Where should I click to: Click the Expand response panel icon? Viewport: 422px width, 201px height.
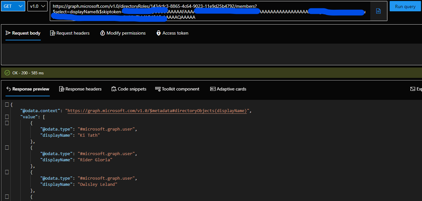click(x=412, y=89)
